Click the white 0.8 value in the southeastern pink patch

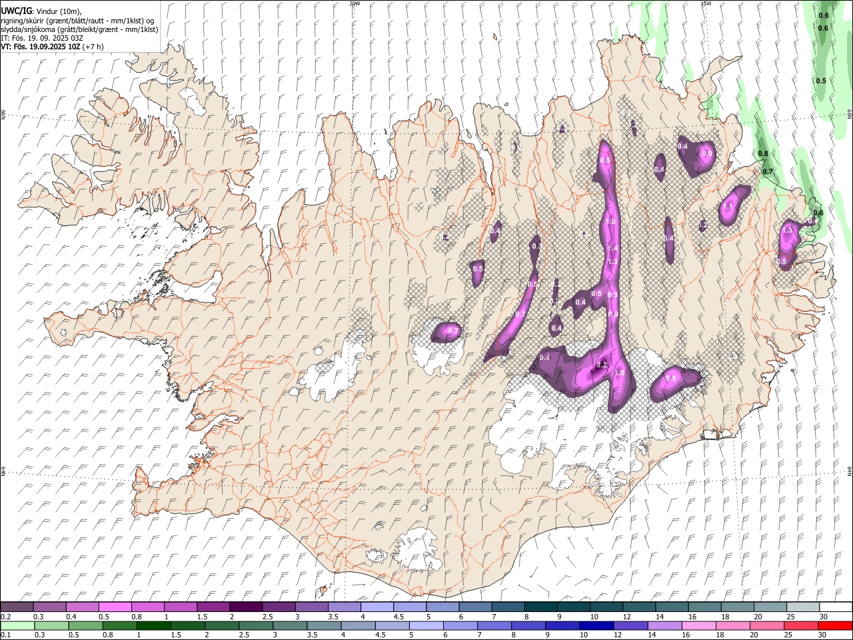pyautogui.click(x=671, y=378)
